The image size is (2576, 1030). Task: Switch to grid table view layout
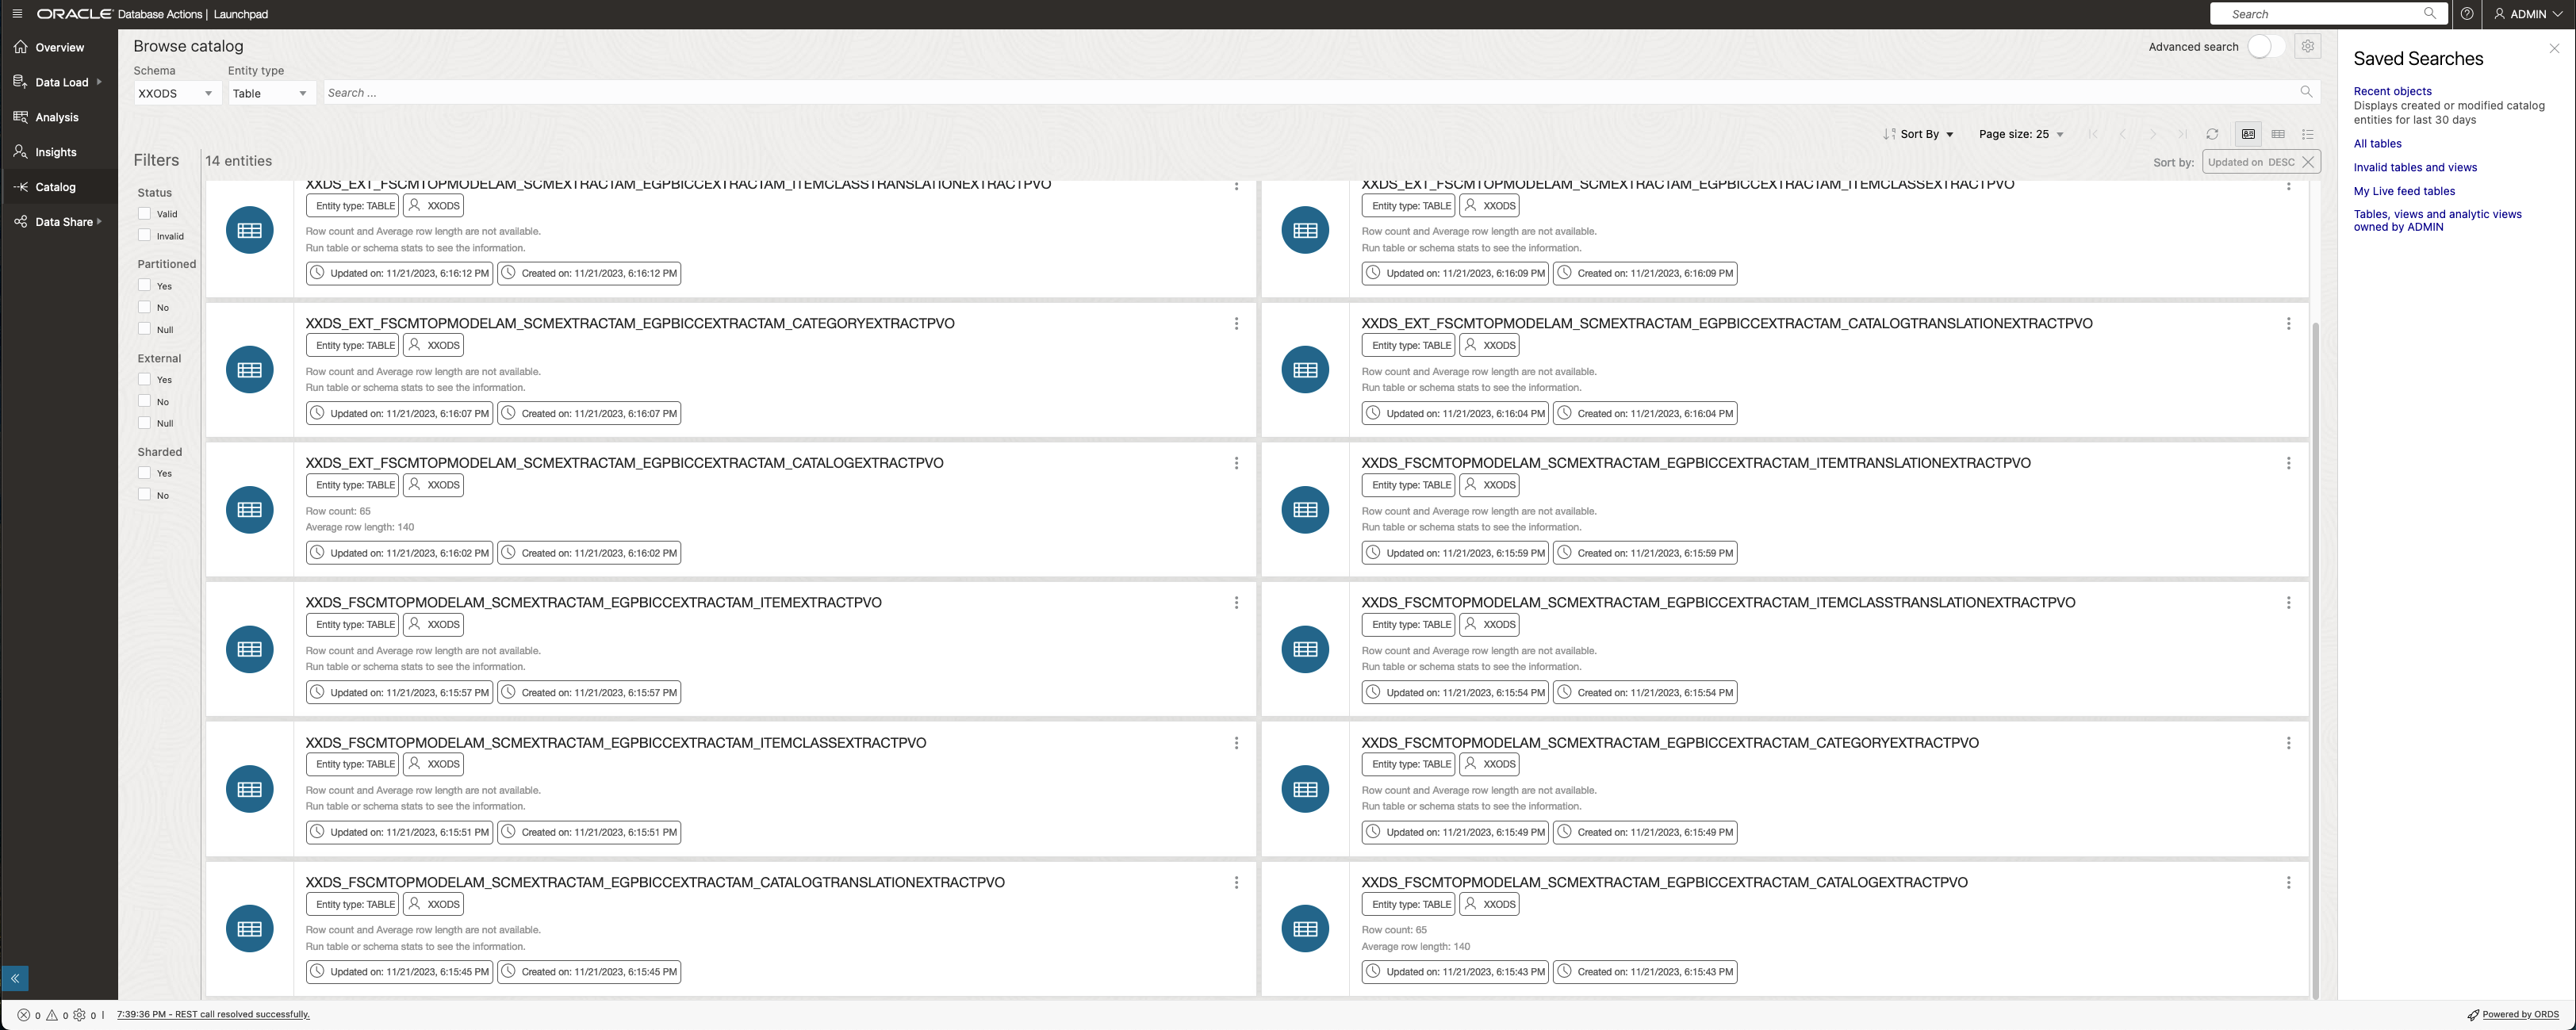click(2278, 133)
